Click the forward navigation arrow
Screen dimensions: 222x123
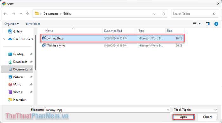click(x=13, y=14)
